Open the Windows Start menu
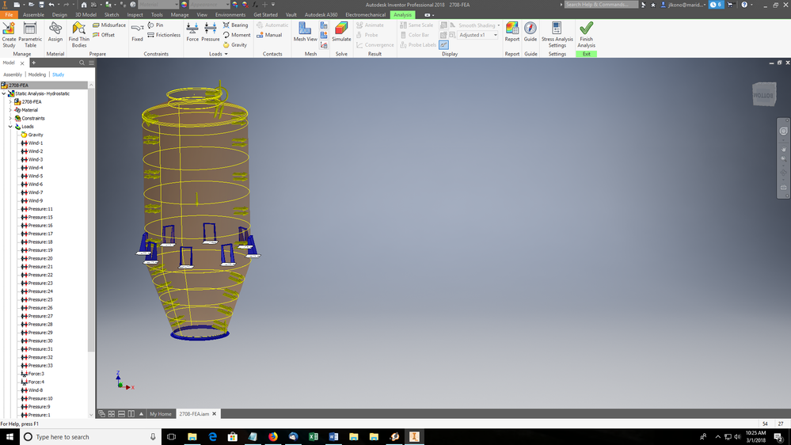The image size is (791, 445). 10,437
